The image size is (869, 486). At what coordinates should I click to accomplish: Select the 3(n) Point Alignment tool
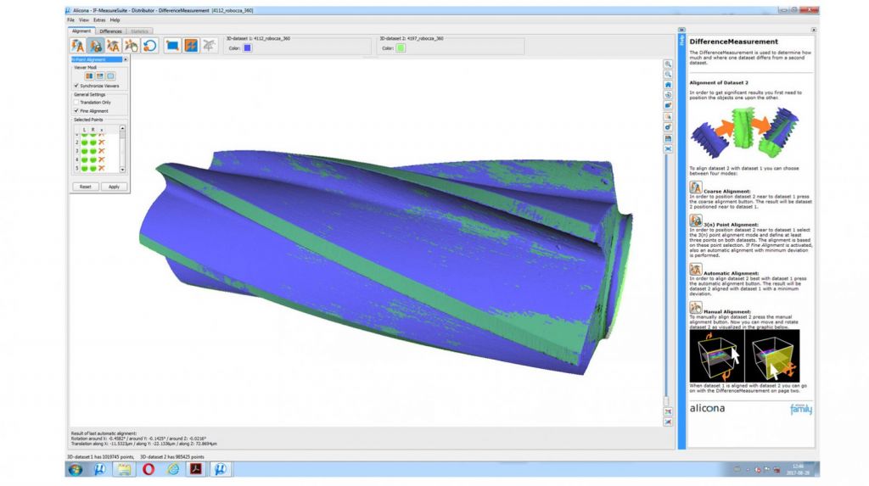tap(95, 46)
